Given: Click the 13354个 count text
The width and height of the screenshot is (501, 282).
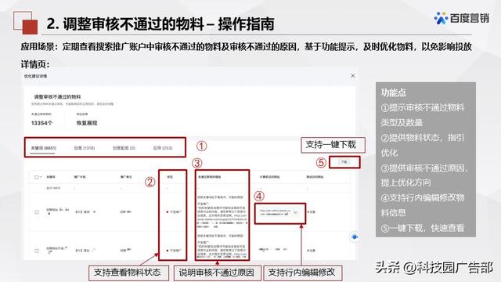Looking at the screenshot, I should [41, 123].
